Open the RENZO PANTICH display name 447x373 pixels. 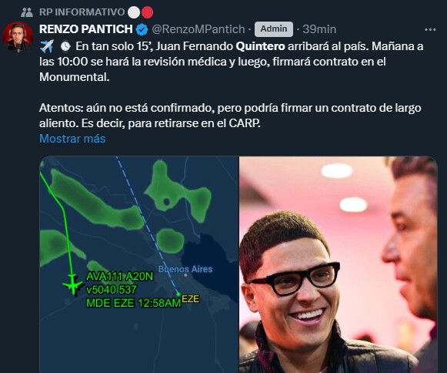point(86,29)
